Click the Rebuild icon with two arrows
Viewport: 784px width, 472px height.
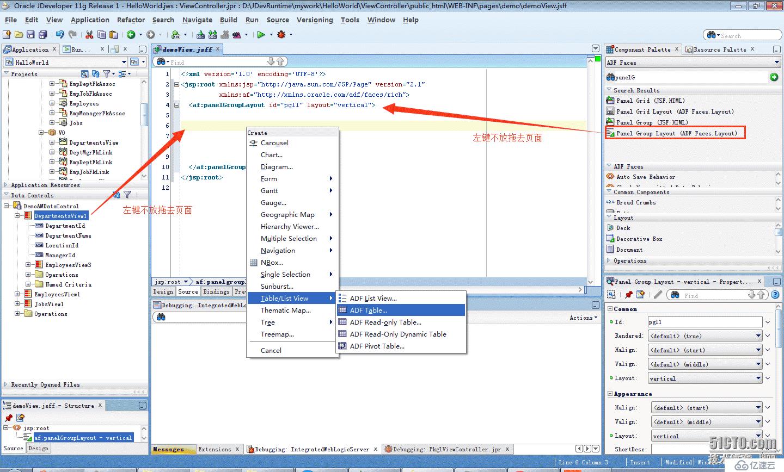(213, 34)
